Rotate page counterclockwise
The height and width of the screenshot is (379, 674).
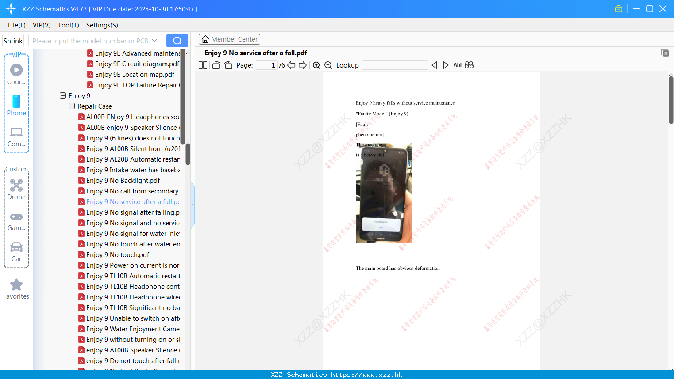[x=216, y=65]
